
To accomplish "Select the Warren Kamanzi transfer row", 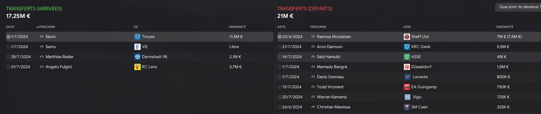I will (409, 97).
